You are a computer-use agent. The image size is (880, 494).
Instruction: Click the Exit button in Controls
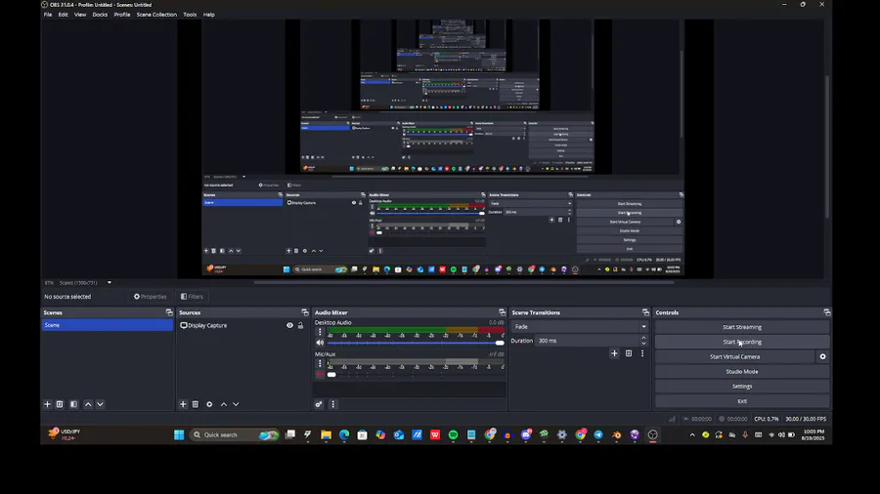coord(742,401)
